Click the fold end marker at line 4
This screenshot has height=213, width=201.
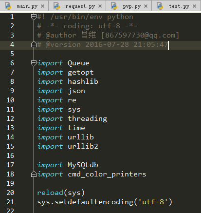[34, 44]
